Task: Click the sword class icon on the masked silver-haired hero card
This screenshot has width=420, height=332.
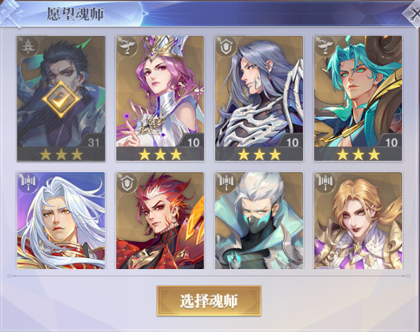Action: pyautogui.click(x=226, y=183)
